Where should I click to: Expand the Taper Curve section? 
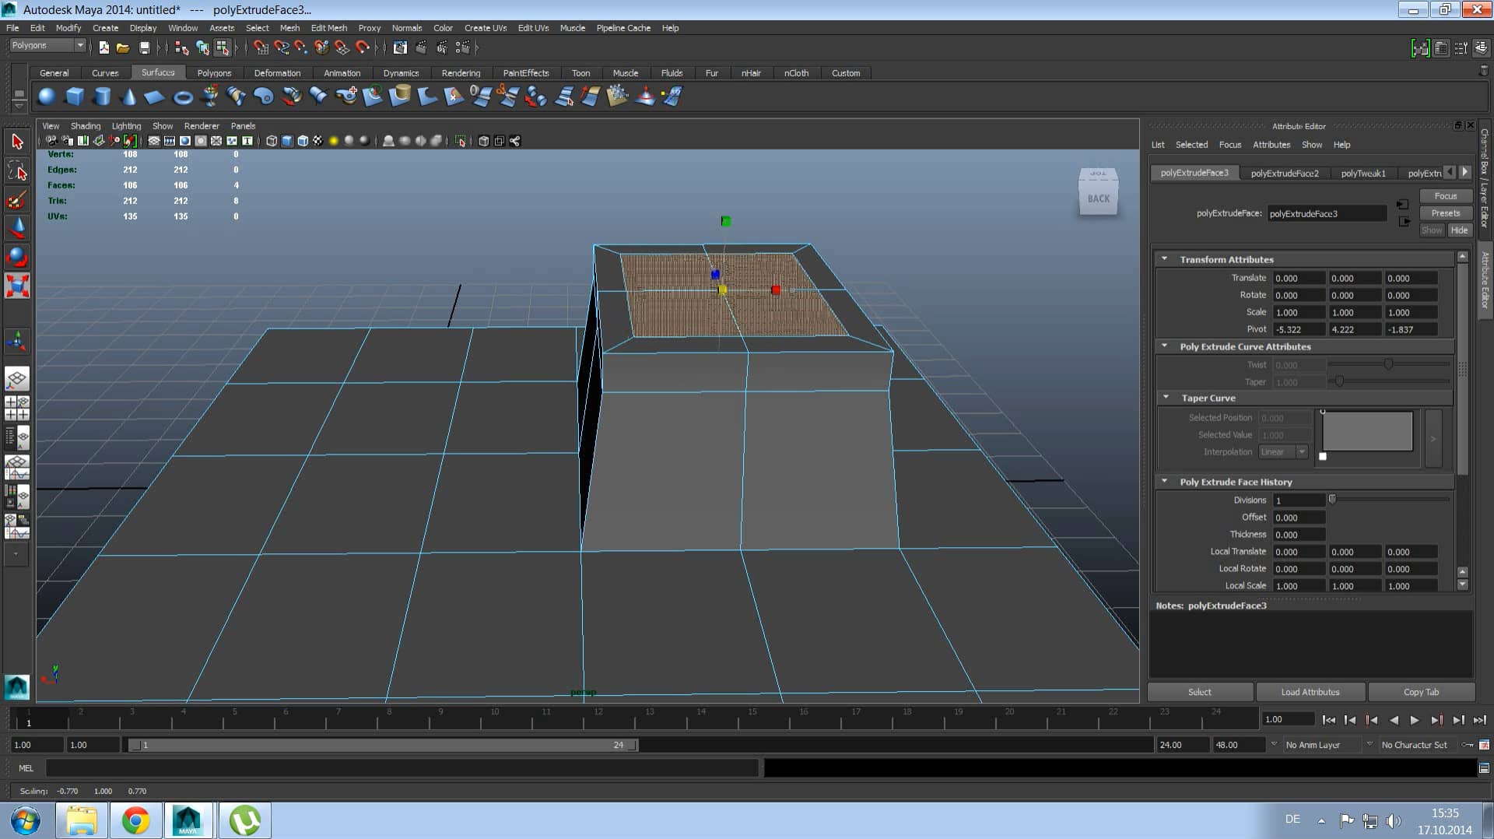(x=1166, y=398)
